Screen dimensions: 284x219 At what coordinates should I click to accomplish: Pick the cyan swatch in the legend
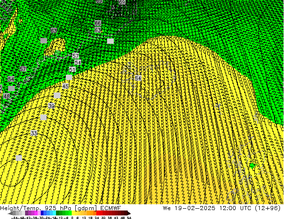tap(55, 213)
